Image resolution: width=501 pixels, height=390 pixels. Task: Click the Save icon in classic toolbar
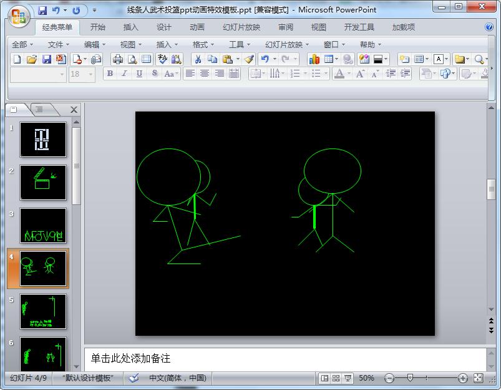(x=47, y=59)
